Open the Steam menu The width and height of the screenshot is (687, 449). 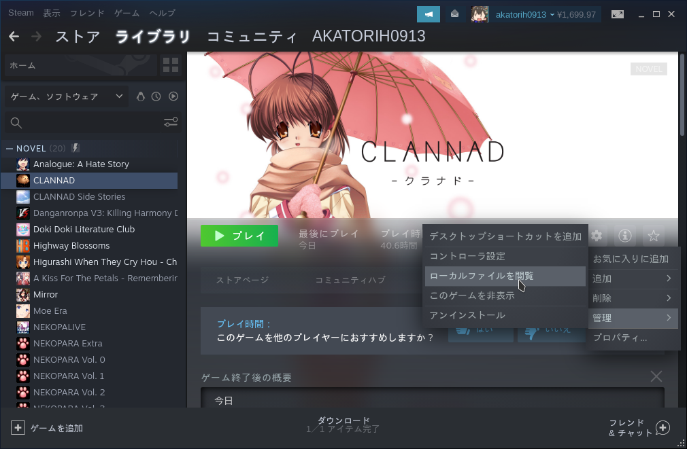tap(20, 13)
